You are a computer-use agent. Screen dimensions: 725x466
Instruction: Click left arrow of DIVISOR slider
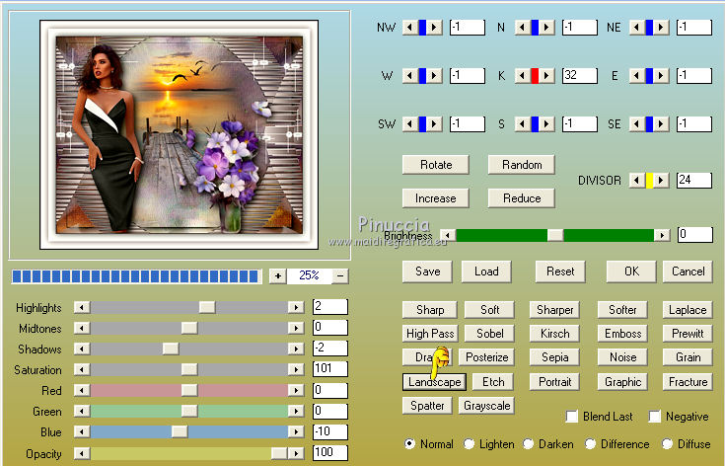tap(637, 180)
